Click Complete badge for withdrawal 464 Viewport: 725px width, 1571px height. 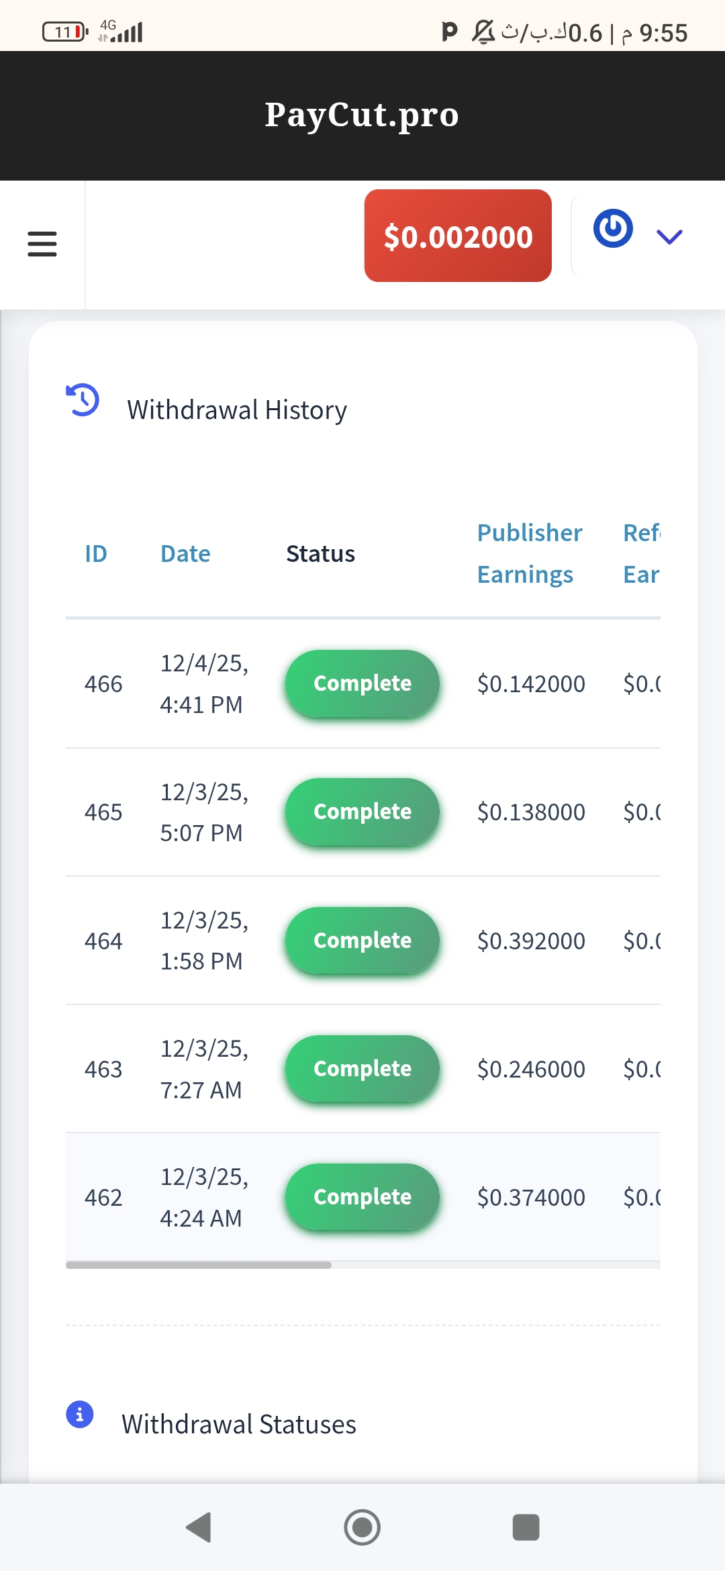coord(362,941)
